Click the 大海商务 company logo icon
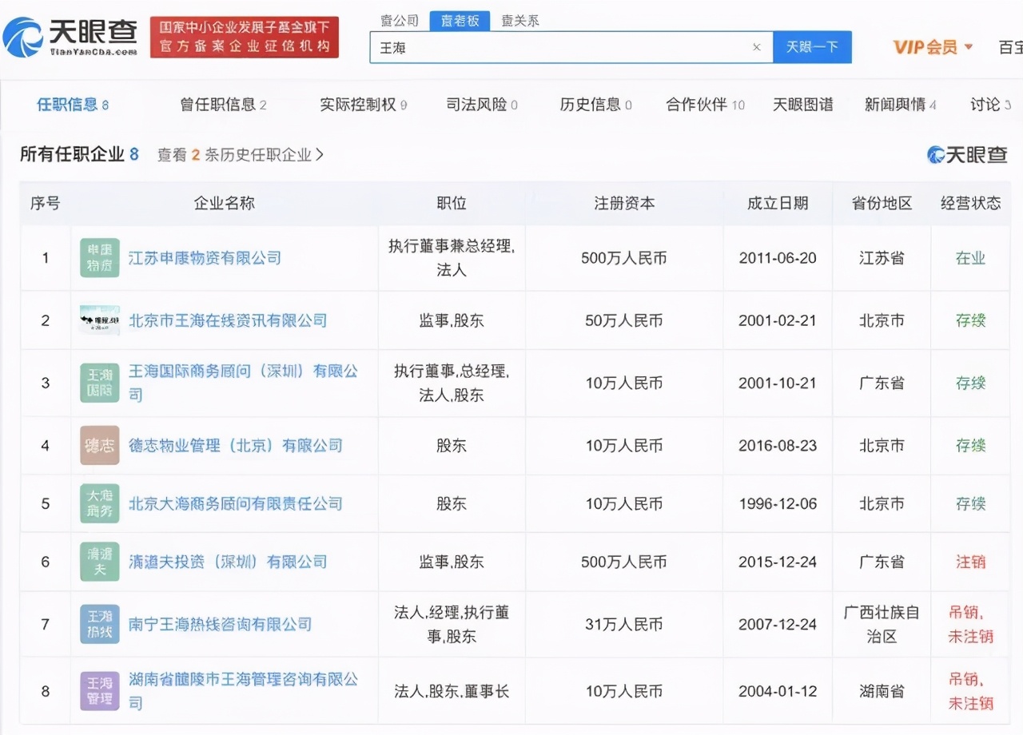 (x=98, y=503)
